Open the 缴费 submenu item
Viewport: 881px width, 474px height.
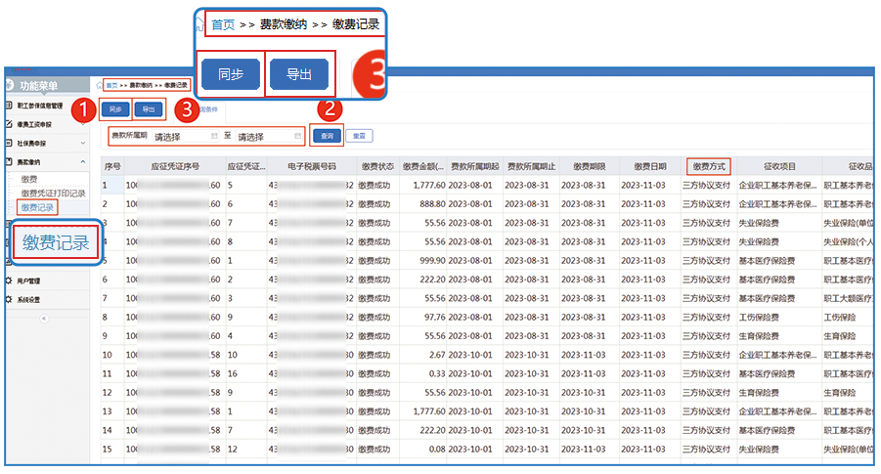point(29,180)
